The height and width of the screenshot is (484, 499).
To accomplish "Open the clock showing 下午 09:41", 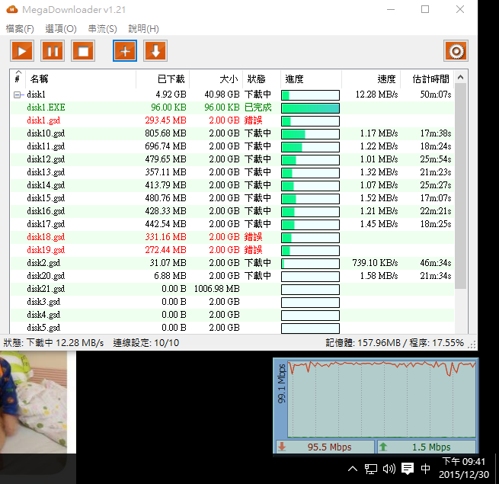I will 464,468.
